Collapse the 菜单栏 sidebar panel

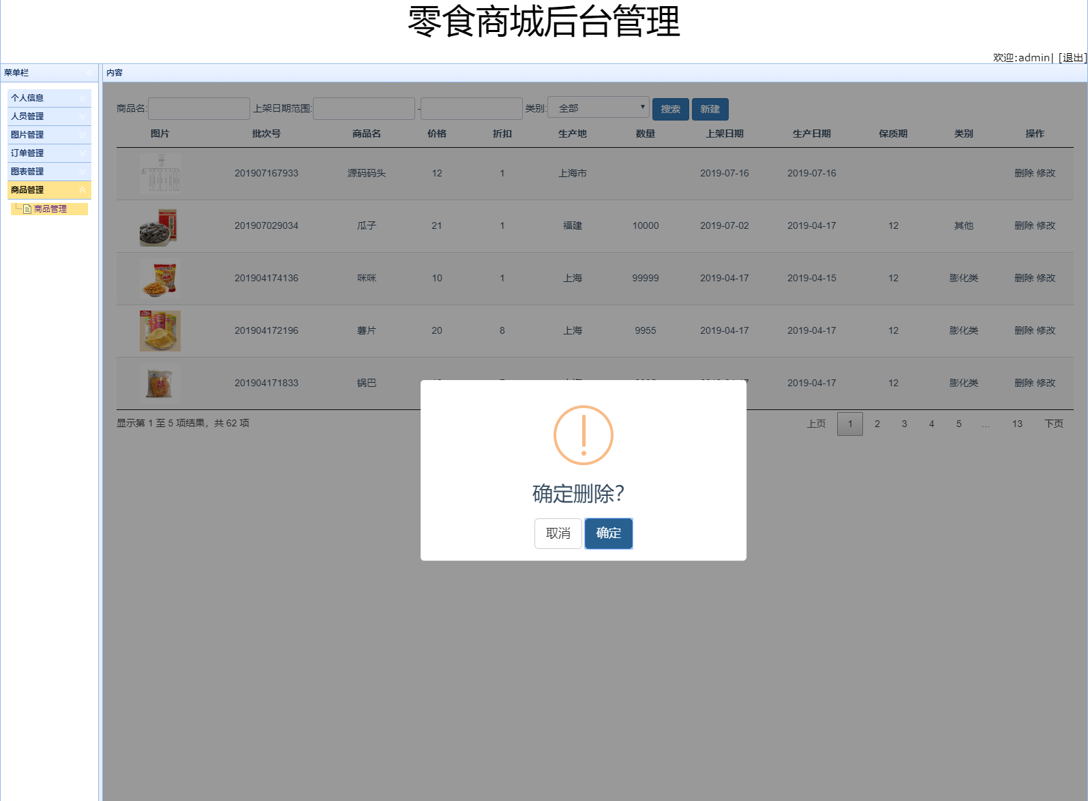(x=89, y=73)
